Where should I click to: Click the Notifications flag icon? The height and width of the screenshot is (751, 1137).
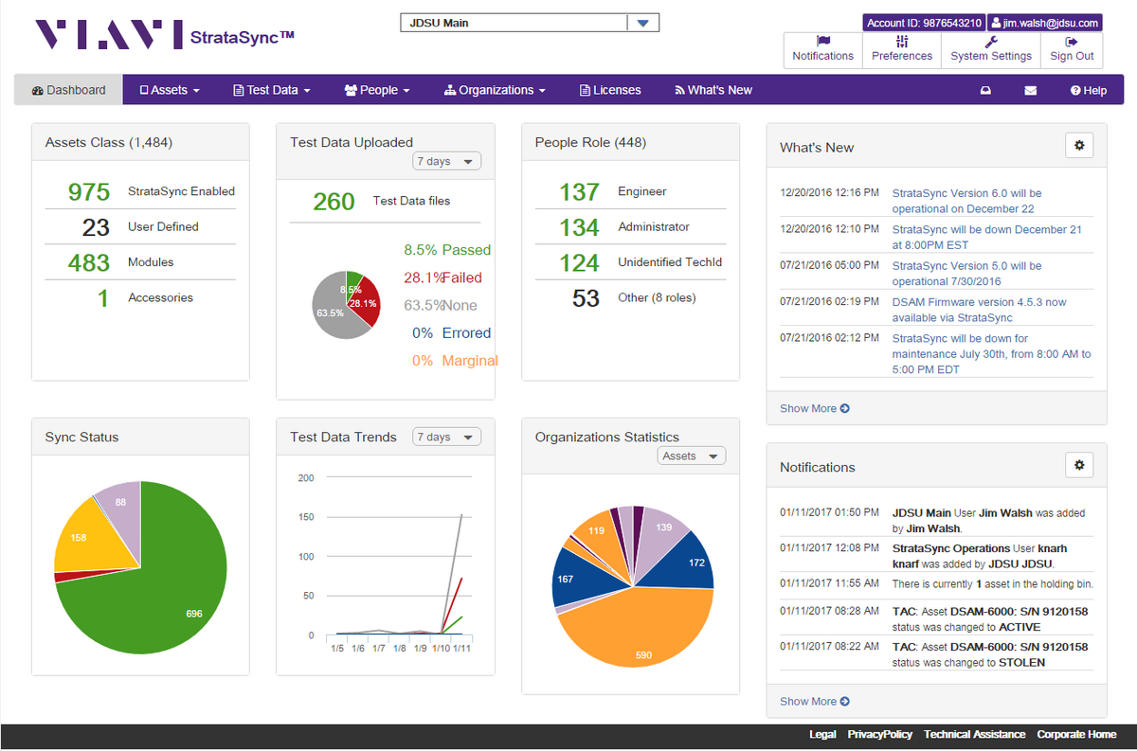[822, 42]
